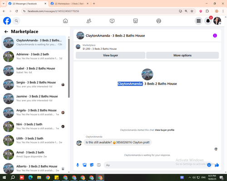Open the Marketplace icon in top navigation

tap(135, 21)
